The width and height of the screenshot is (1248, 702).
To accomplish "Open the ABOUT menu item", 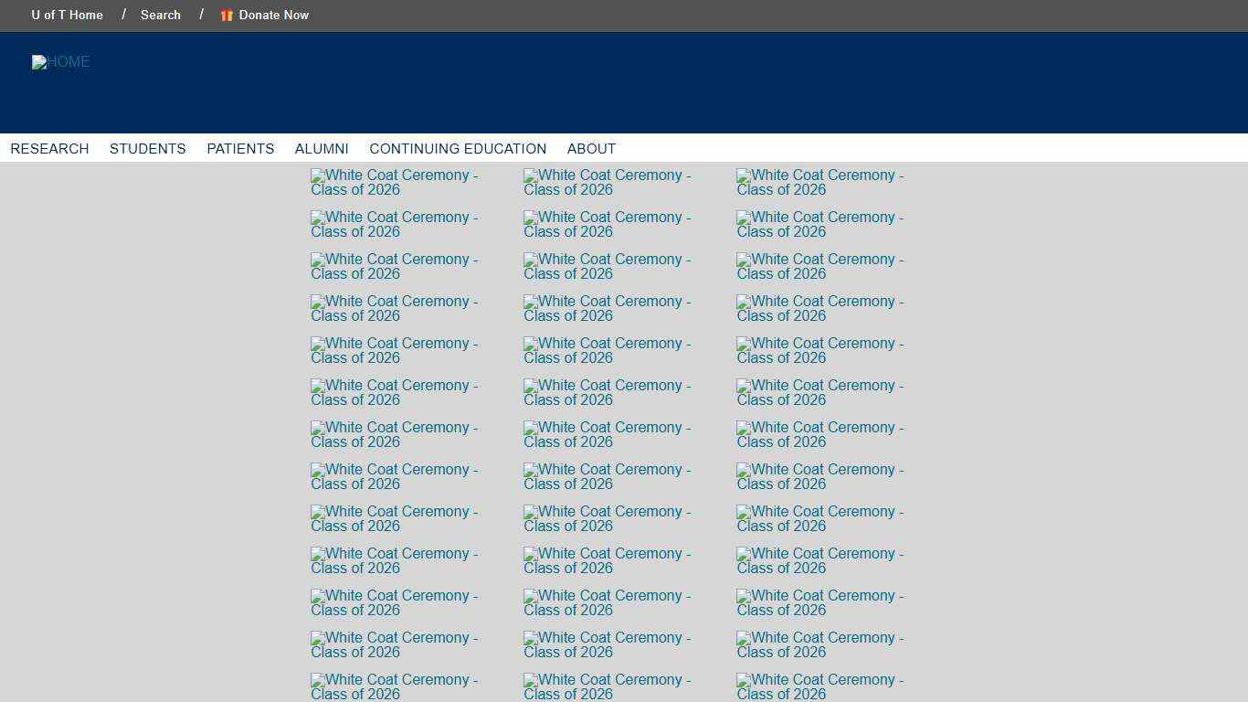I will pyautogui.click(x=591, y=149).
